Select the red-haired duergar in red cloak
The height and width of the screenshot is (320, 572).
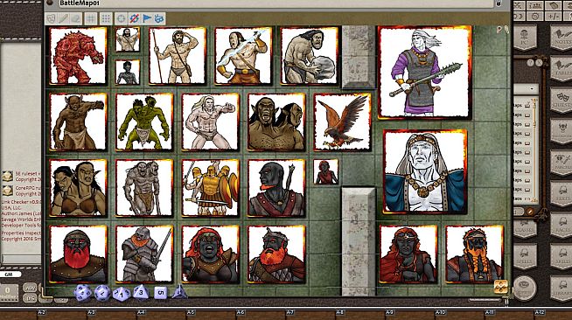408,254
